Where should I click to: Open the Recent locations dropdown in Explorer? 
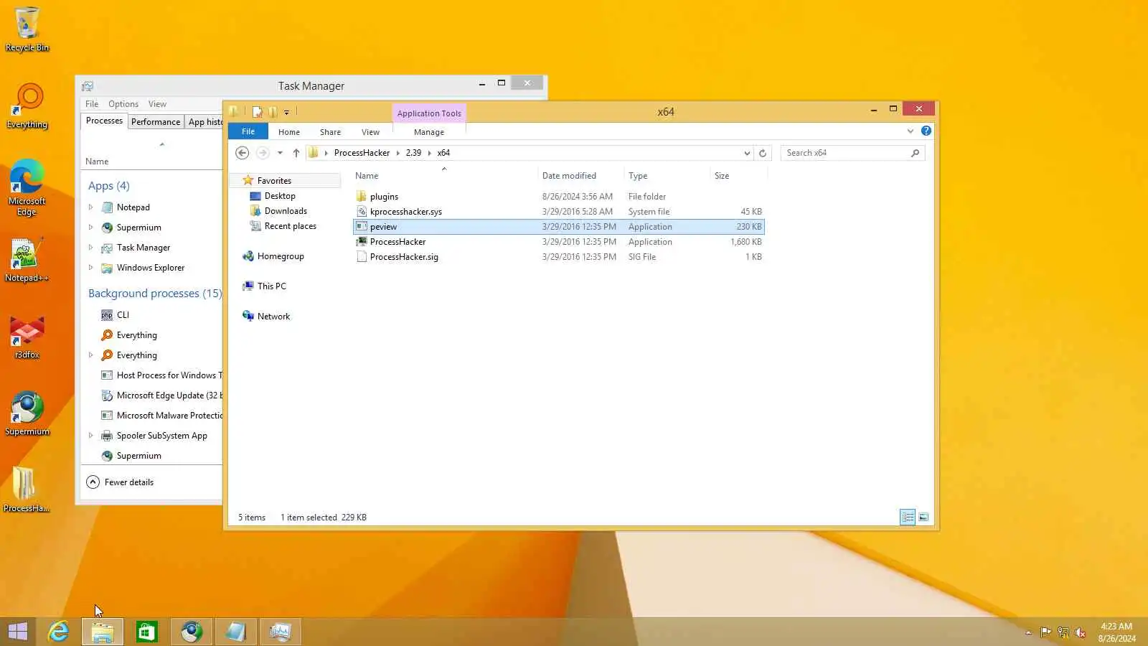coord(280,153)
